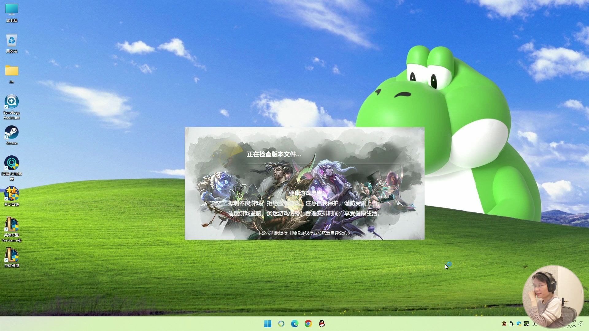Open the notification bell in the tray
Screen dimensions: 589x331
580,324
